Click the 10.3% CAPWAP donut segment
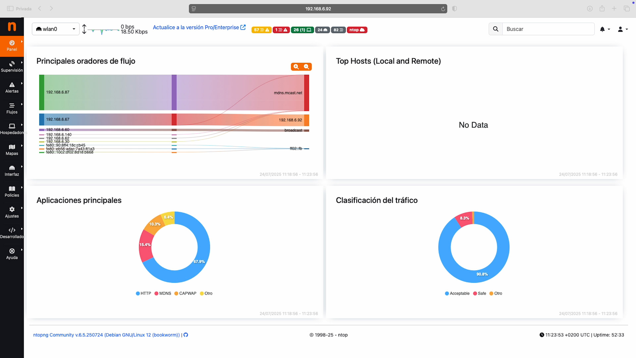Screen dimensions: 636x358 coord(155,224)
